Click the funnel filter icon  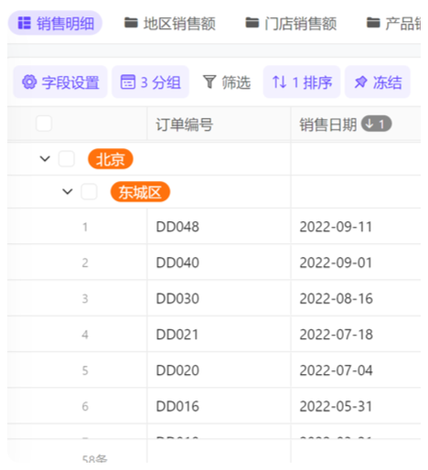tap(209, 82)
